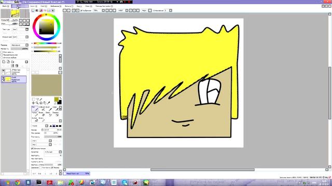Create a new normal layer
This screenshot has width=332, height=186.
pos(4,62)
